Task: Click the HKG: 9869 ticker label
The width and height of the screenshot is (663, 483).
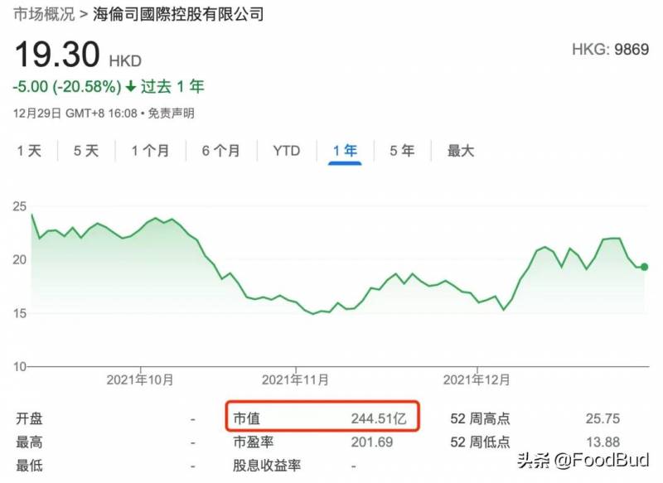Action: [610, 50]
